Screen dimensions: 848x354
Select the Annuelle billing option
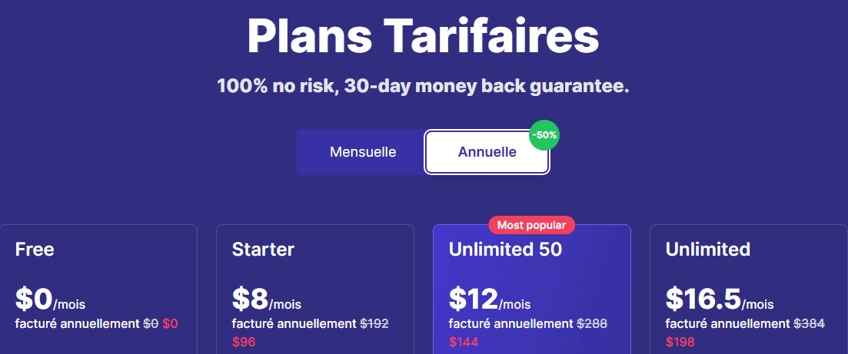pyautogui.click(x=487, y=152)
